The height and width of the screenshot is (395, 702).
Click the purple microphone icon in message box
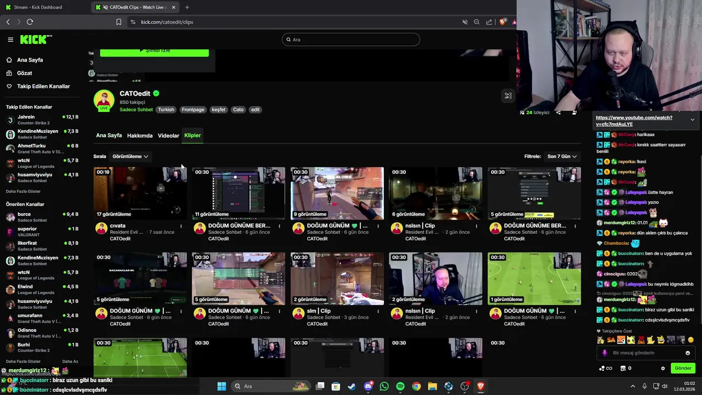point(604,353)
